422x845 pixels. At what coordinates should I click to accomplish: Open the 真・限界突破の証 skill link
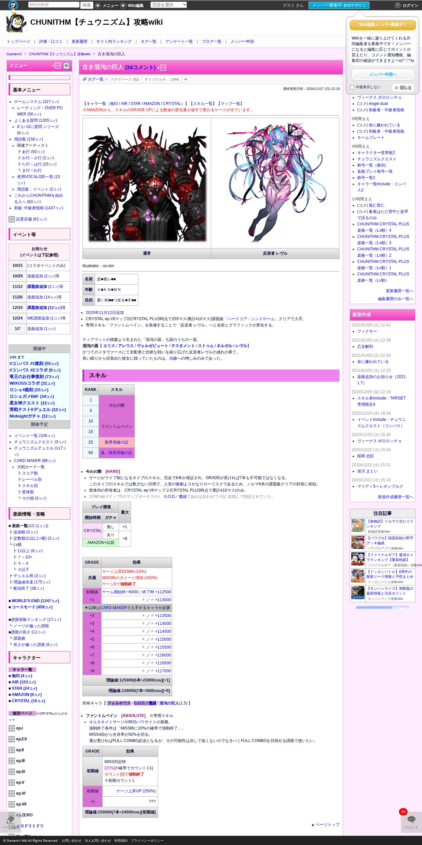pos(116,453)
